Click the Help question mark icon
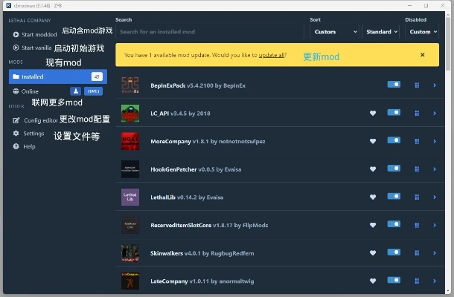Viewport: 454px width, 297px height. click(16, 146)
